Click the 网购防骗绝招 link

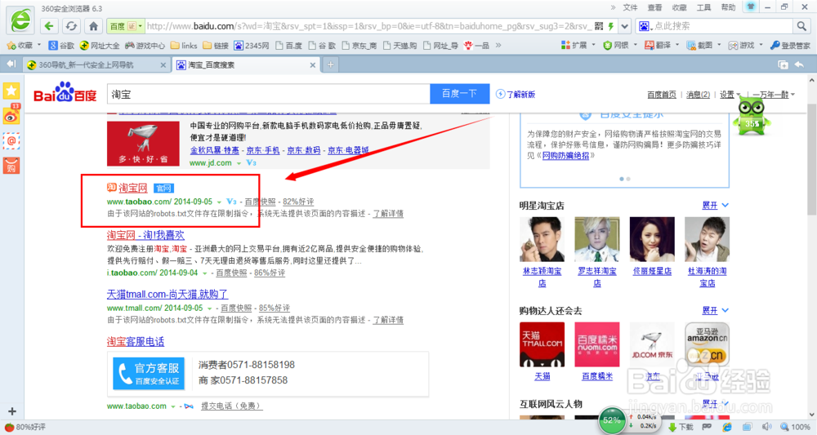(565, 156)
